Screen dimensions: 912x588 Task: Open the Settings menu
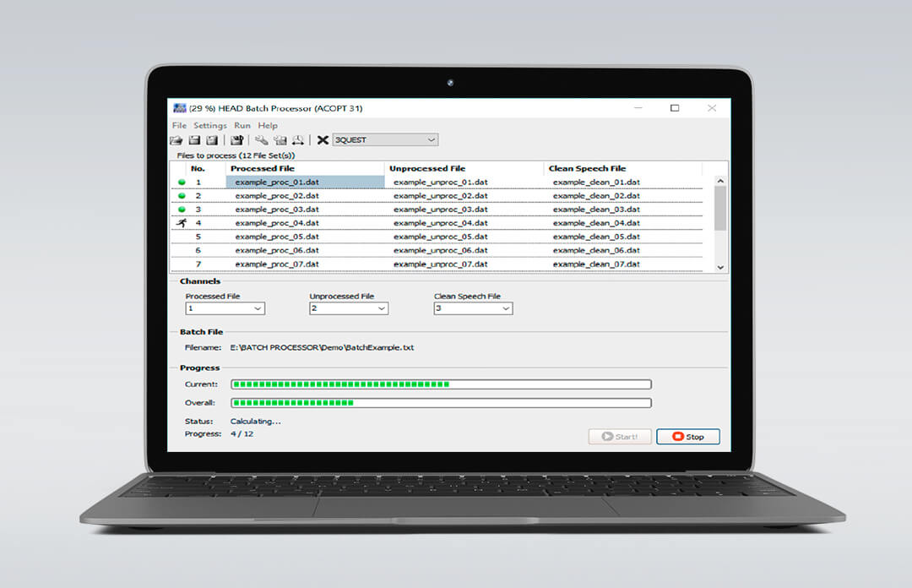click(209, 125)
